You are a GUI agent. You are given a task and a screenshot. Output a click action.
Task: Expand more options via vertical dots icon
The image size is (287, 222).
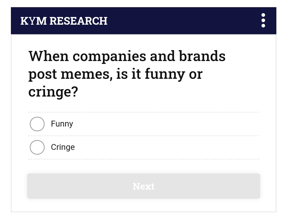point(263,20)
